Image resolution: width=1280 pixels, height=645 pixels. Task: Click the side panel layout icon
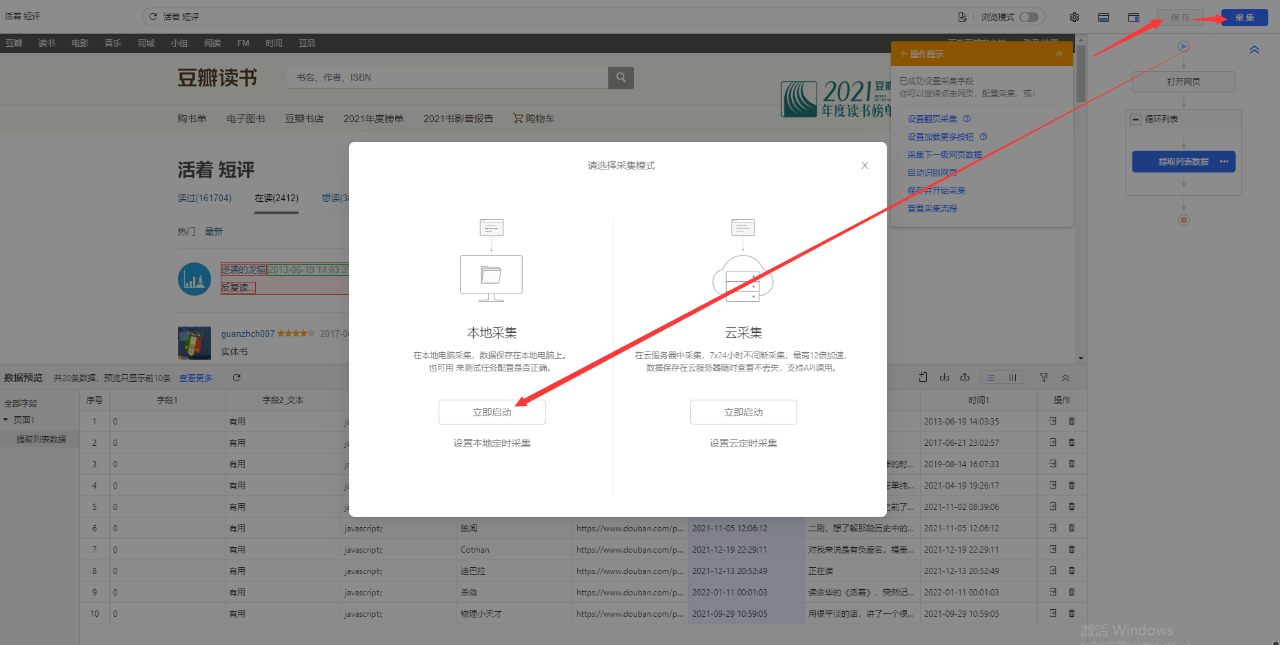(x=1134, y=17)
